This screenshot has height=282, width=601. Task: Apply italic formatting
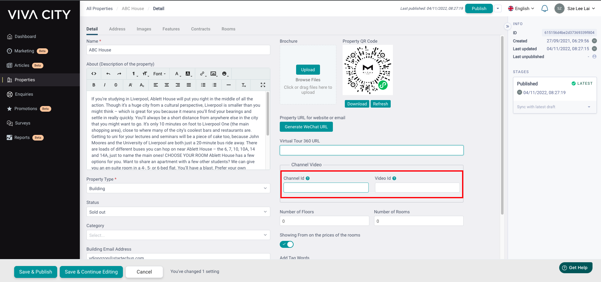pos(105,85)
